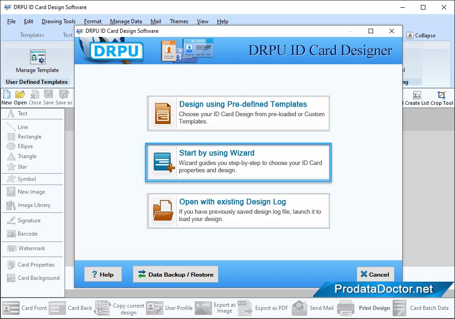Click Send Mail
Image resolution: width=455 pixels, height=319 pixels.
tap(313, 308)
